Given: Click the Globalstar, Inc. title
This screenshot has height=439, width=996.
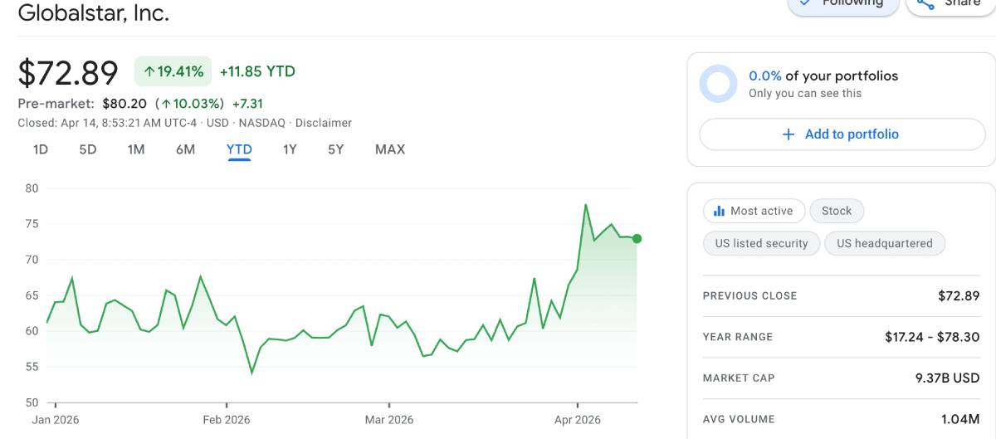Looking at the screenshot, I should point(93,13).
